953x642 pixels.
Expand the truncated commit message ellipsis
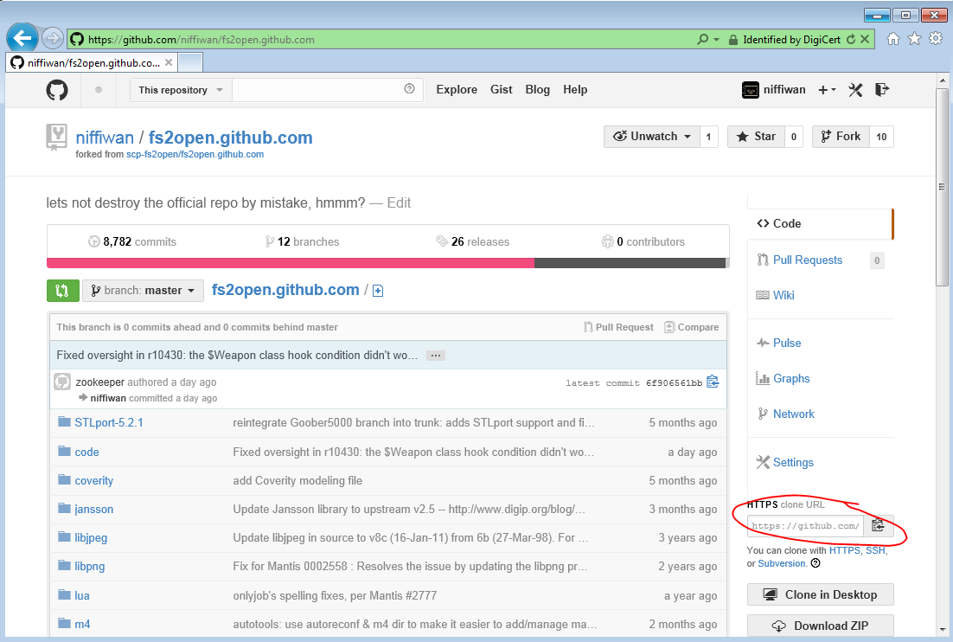pyautogui.click(x=436, y=356)
